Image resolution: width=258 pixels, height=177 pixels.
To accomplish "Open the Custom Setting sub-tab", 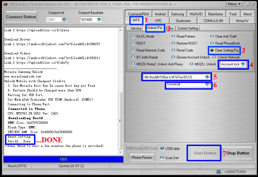I will coord(188,28).
